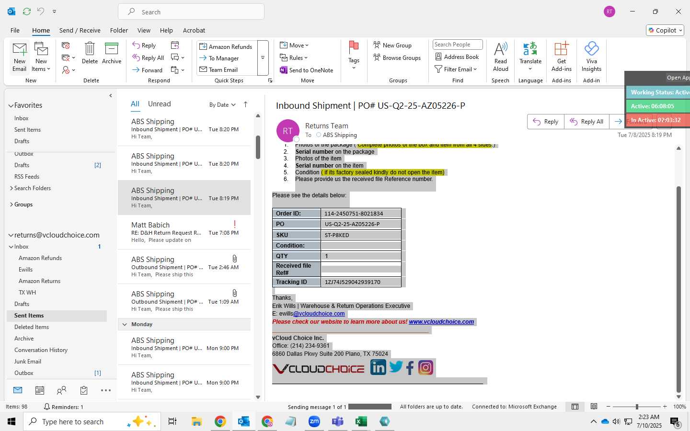This screenshot has width=690, height=431.
Task: Click Reply All in the reading pane
Action: click(586, 122)
